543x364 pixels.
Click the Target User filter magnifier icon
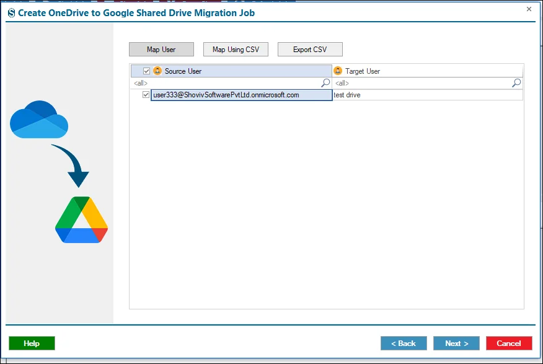pyautogui.click(x=516, y=82)
